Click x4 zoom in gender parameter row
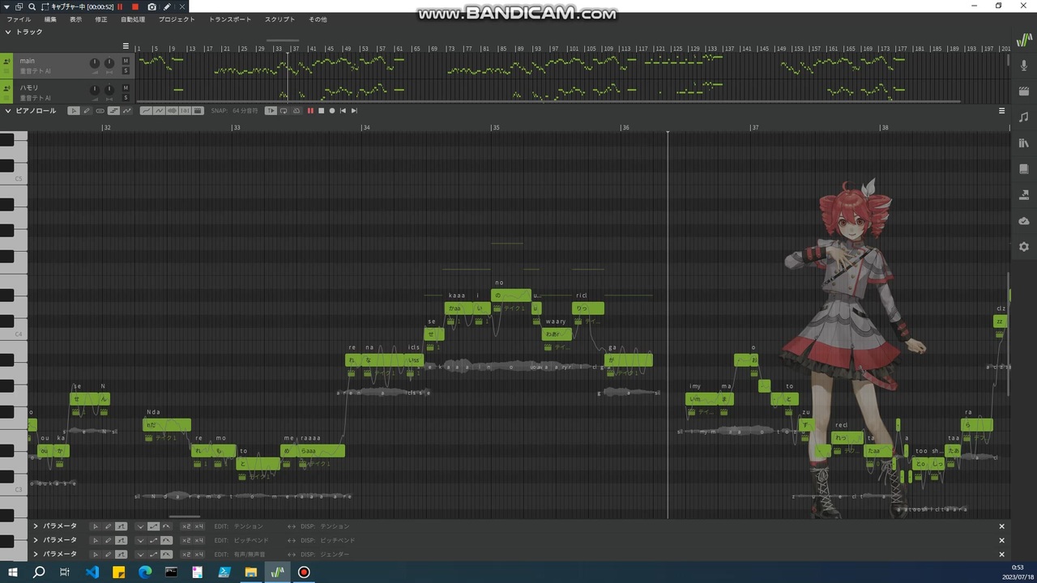The height and width of the screenshot is (583, 1037). pos(199,554)
